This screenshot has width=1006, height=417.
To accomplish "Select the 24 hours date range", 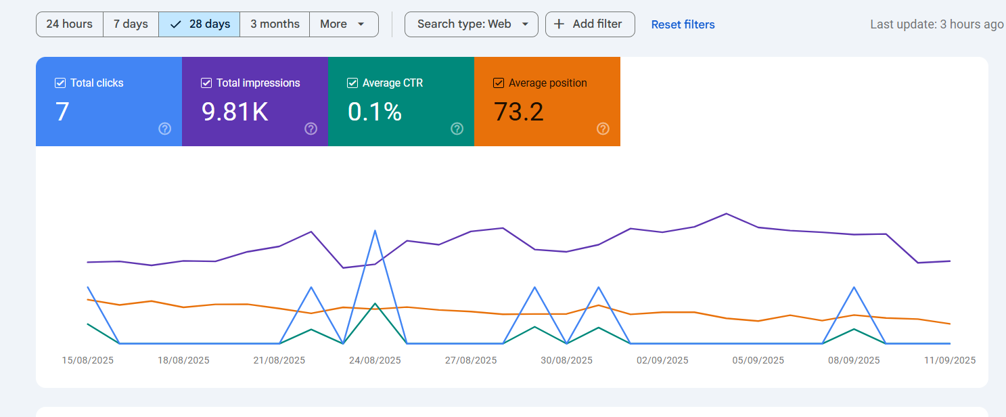I will [x=69, y=24].
